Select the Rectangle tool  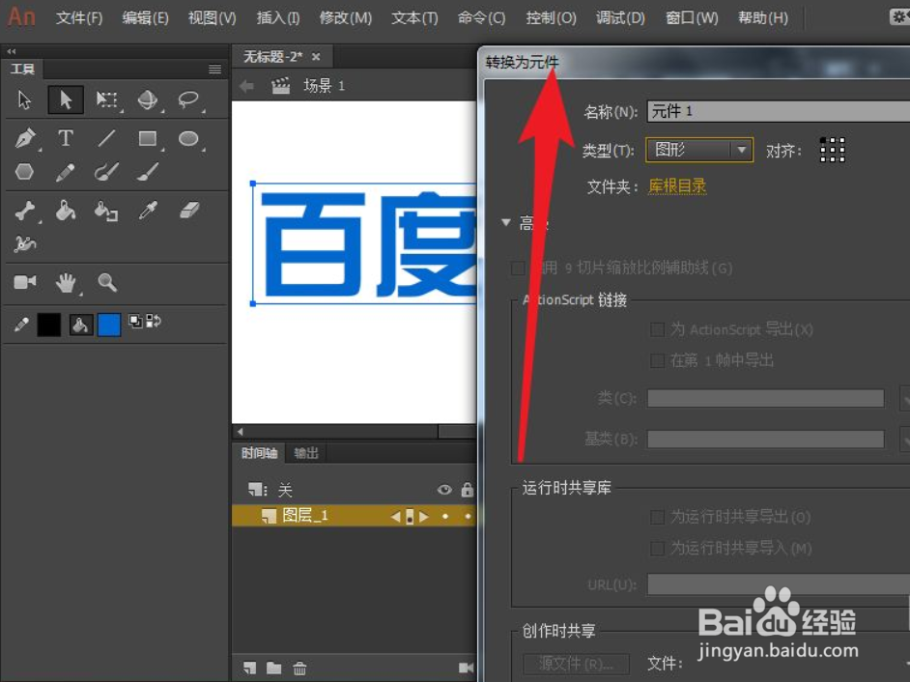(x=148, y=138)
